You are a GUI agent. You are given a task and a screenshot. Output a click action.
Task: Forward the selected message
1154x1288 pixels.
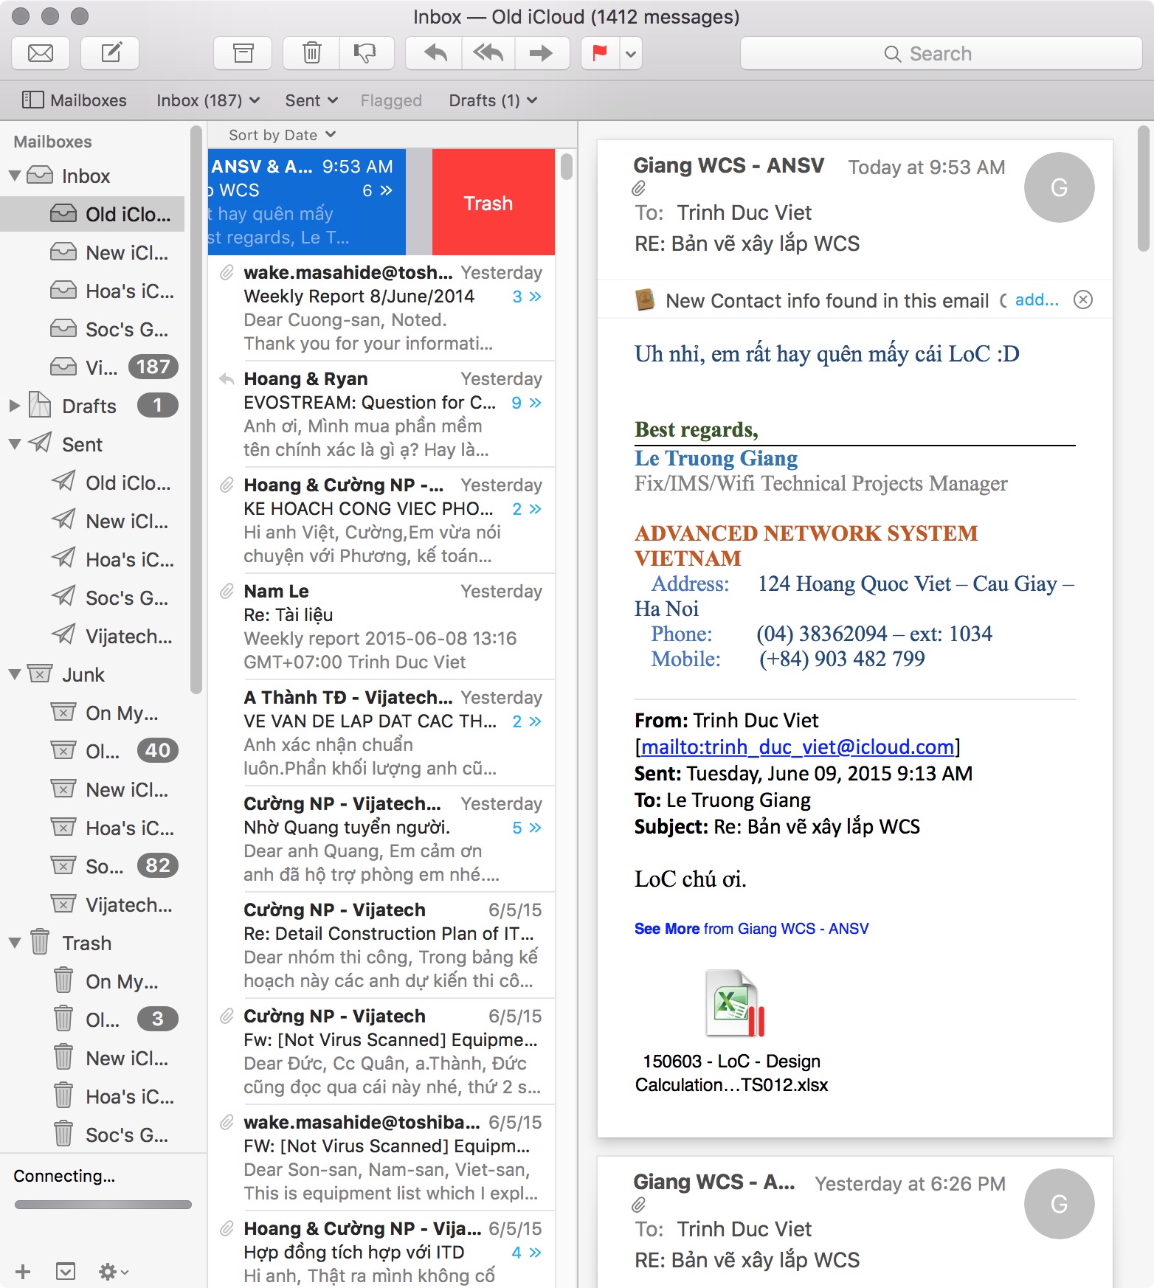(541, 53)
